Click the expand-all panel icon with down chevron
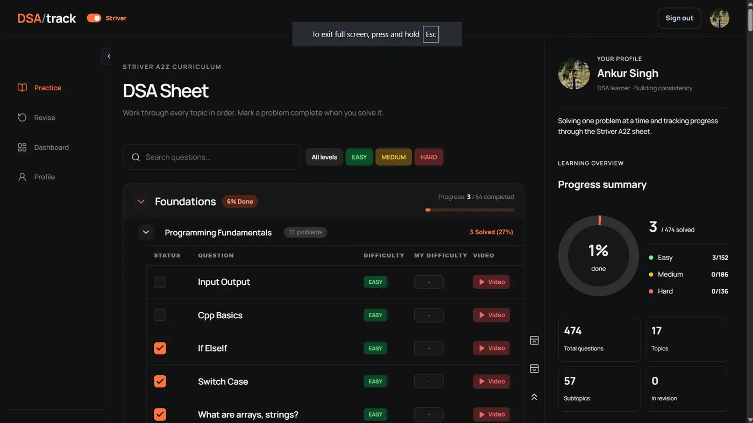The height and width of the screenshot is (423, 753). tap(534, 369)
